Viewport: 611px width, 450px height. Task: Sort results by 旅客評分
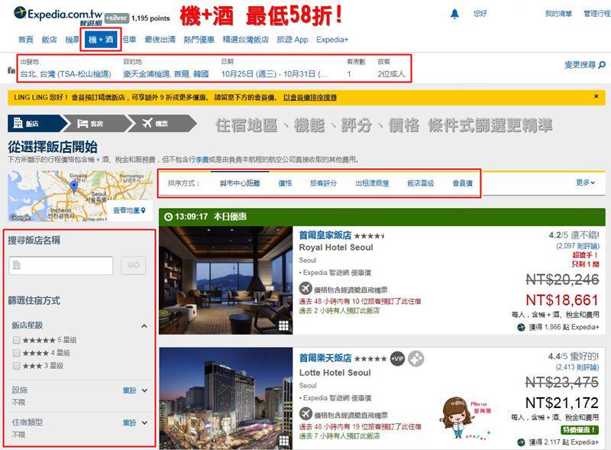323,183
